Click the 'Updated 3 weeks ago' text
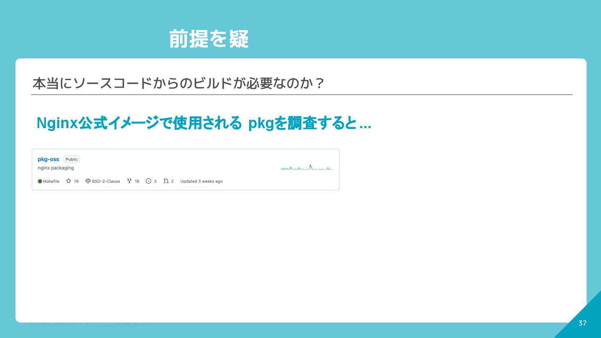The height and width of the screenshot is (338, 601). click(x=201, y=181)
